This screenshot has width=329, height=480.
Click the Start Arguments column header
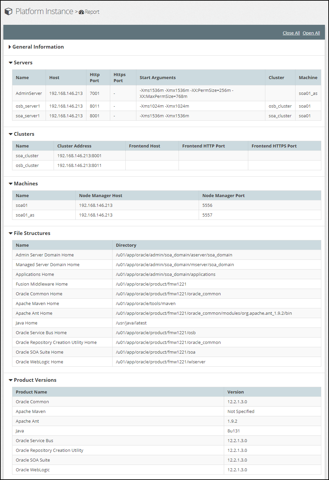(x=157, y=77)
